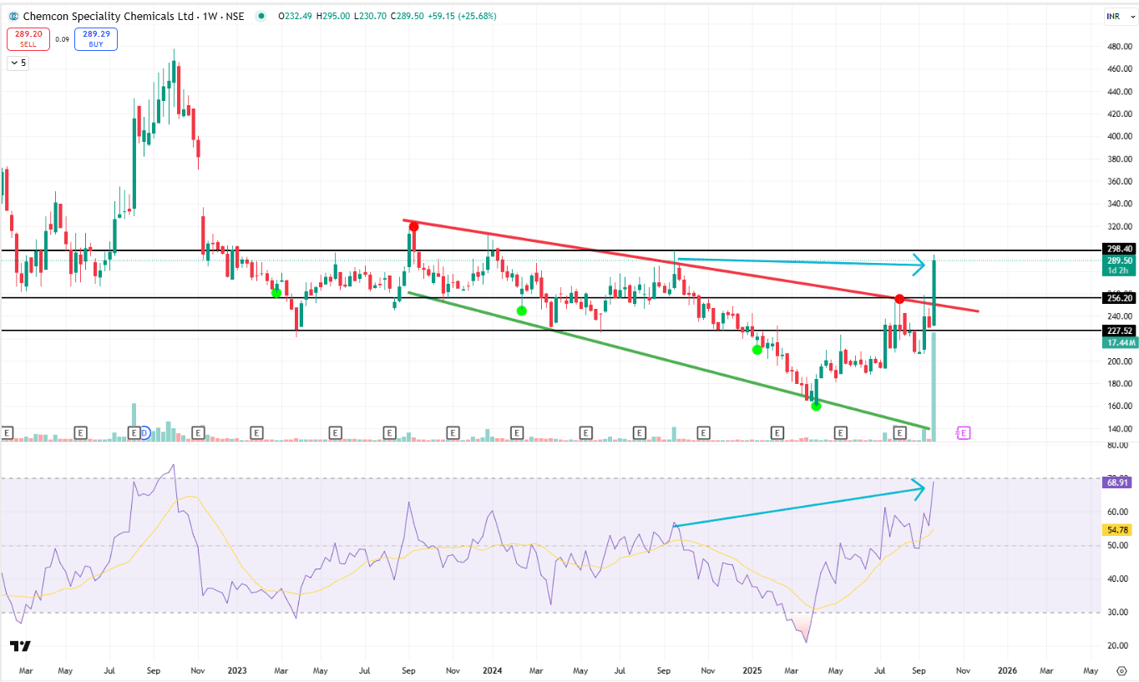Select the 256.20 horizontal line price label
Screen dimensions: 1139x682
coord(1119,298)
